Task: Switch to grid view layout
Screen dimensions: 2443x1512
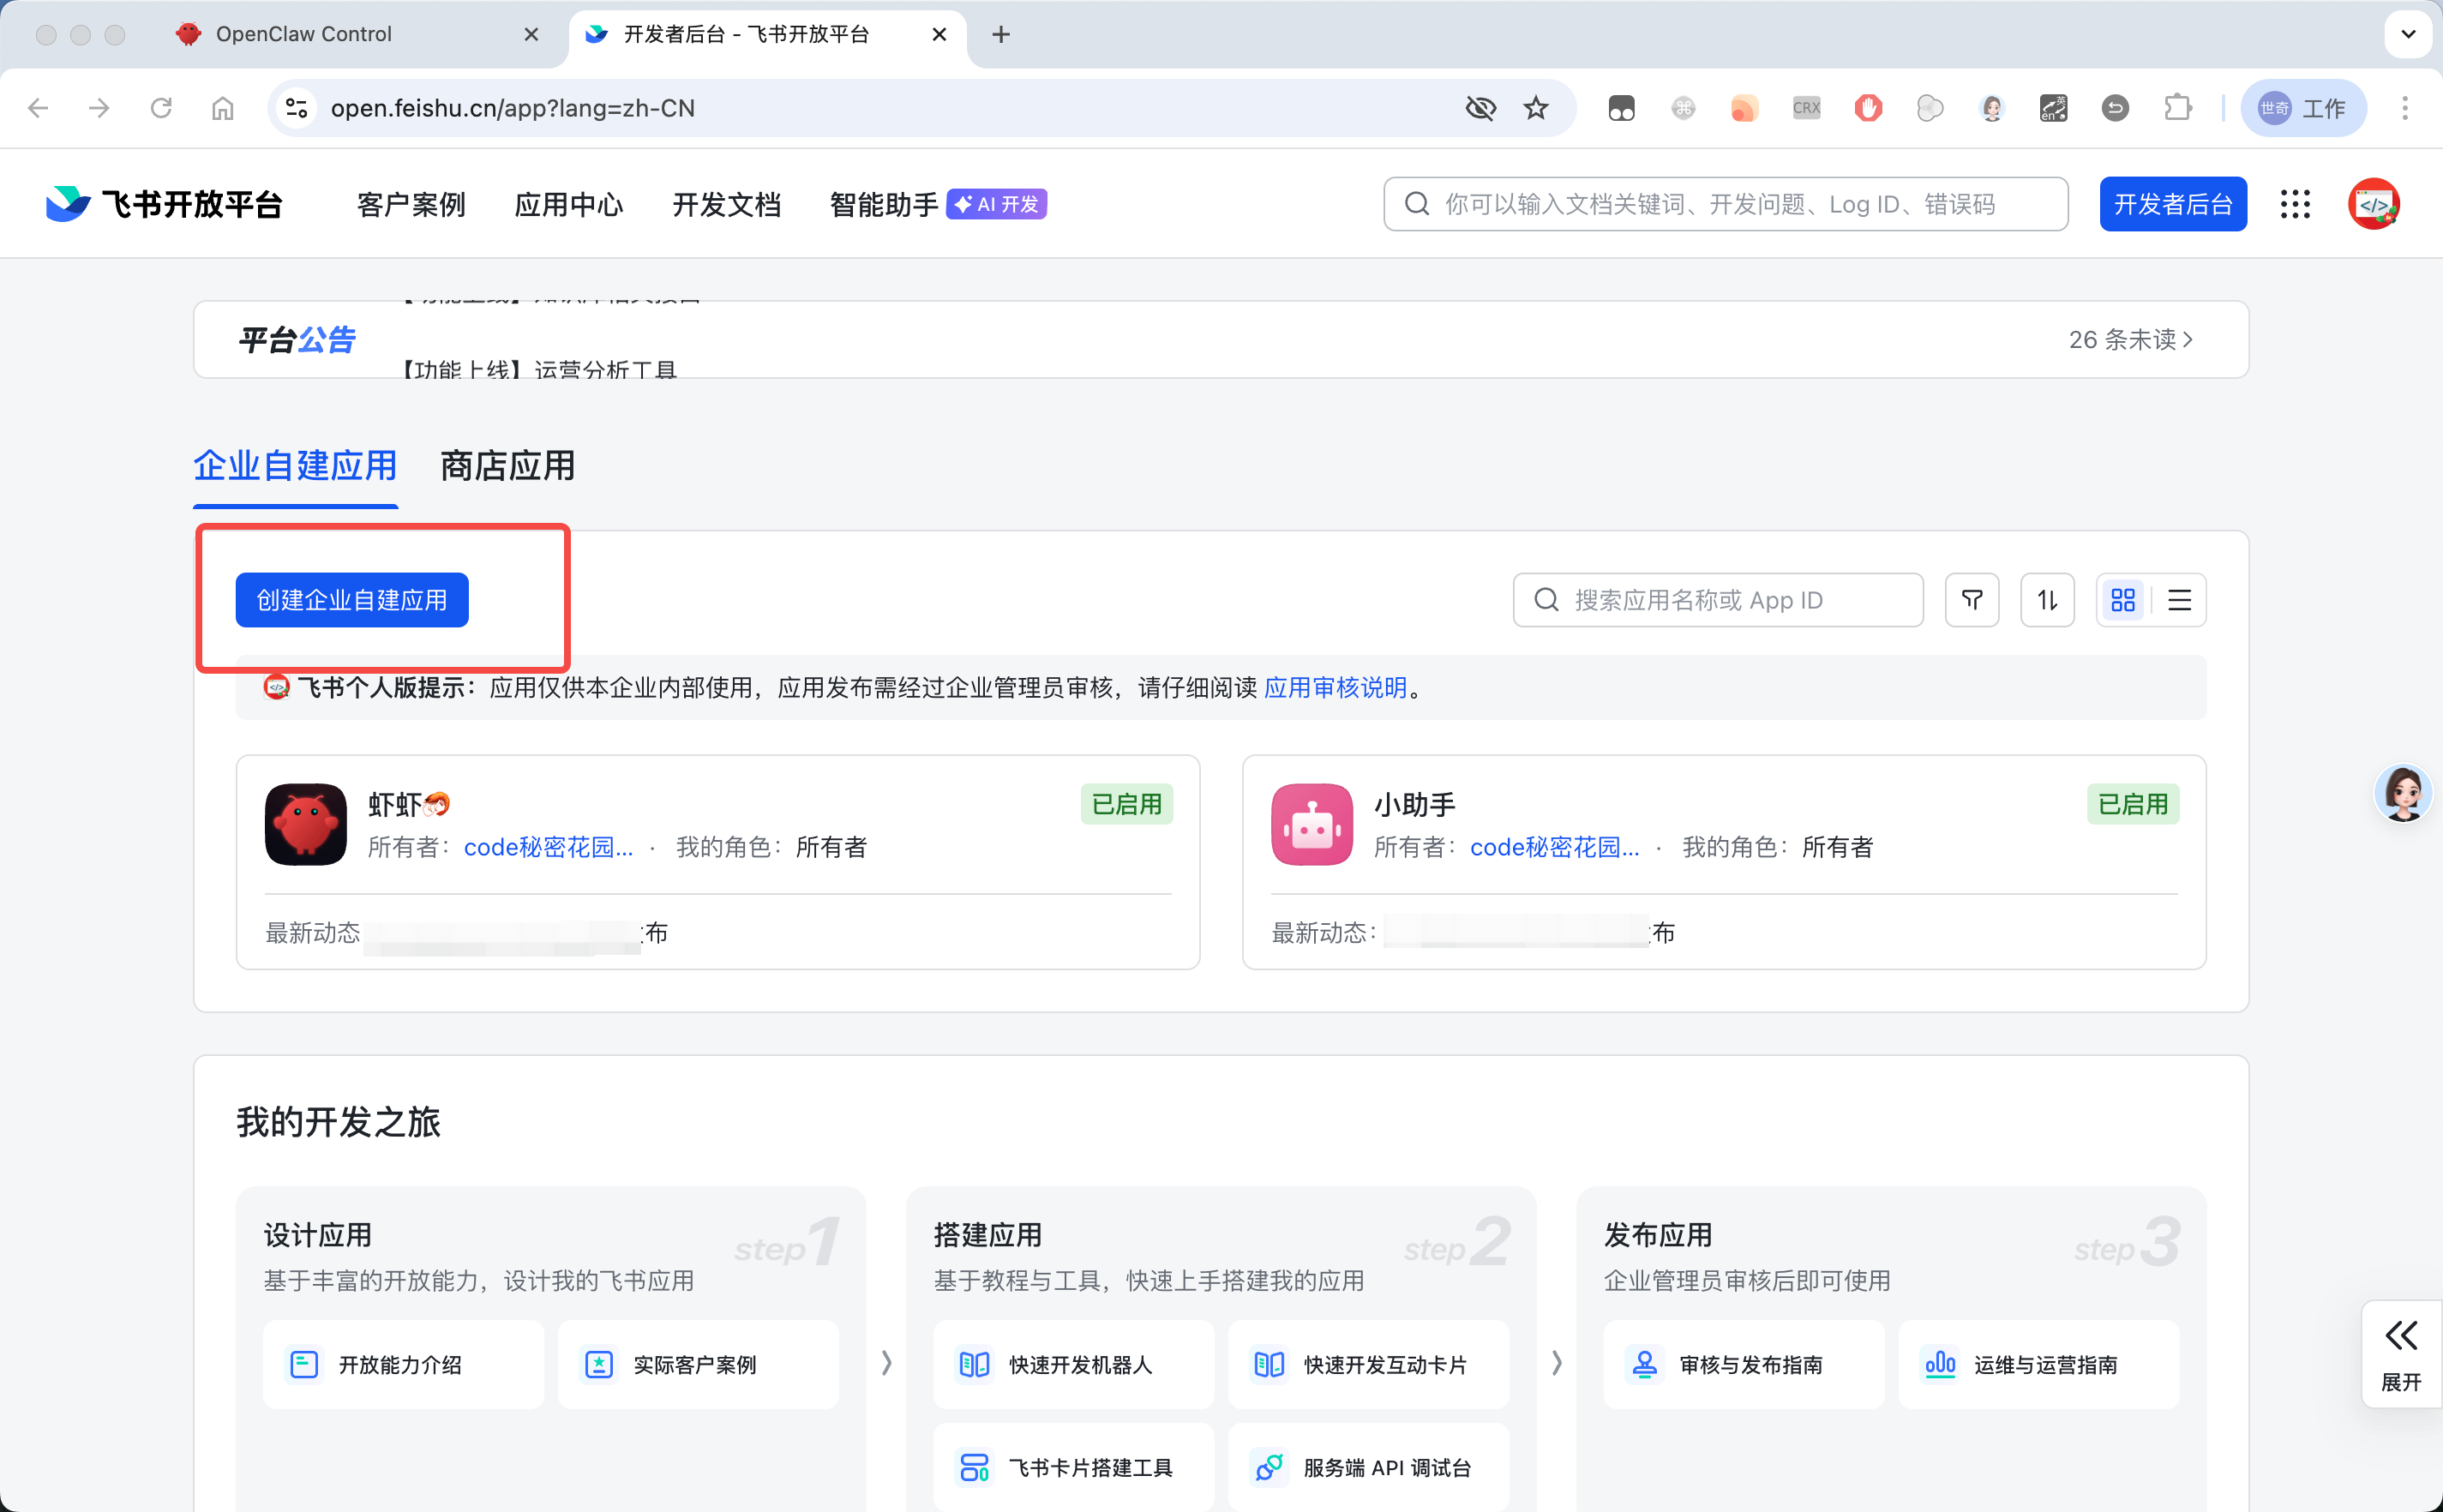Action: 2124,599
